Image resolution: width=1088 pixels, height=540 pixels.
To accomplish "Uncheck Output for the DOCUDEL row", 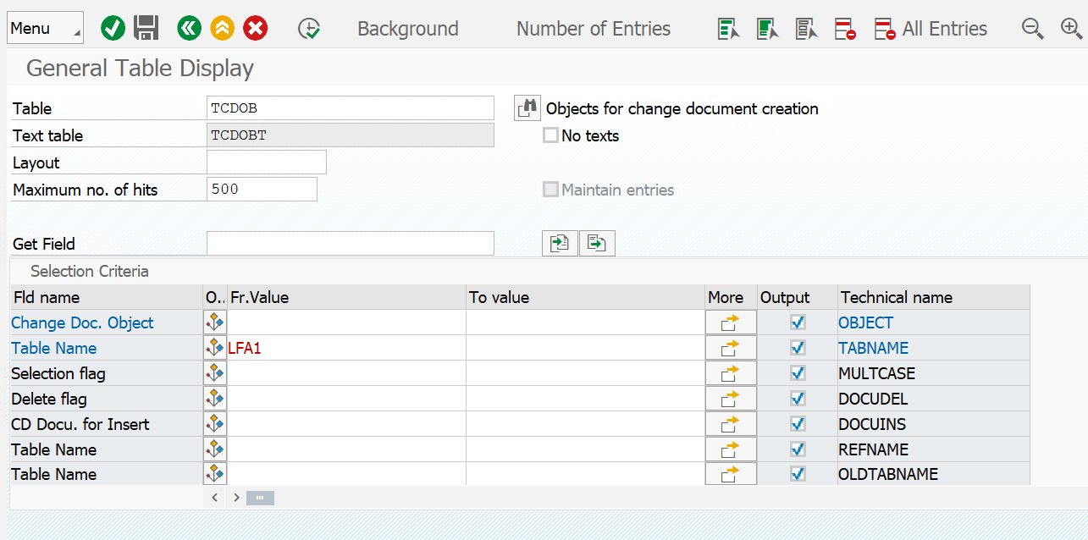I will tap(797, 398).
